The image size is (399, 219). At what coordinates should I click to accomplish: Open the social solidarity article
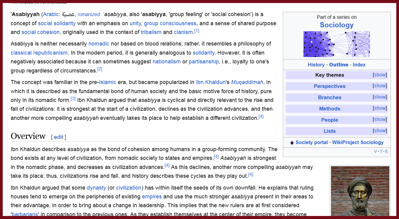(x=57, y=23)
